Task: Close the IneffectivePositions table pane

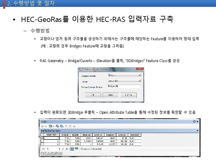Action: 197,130
